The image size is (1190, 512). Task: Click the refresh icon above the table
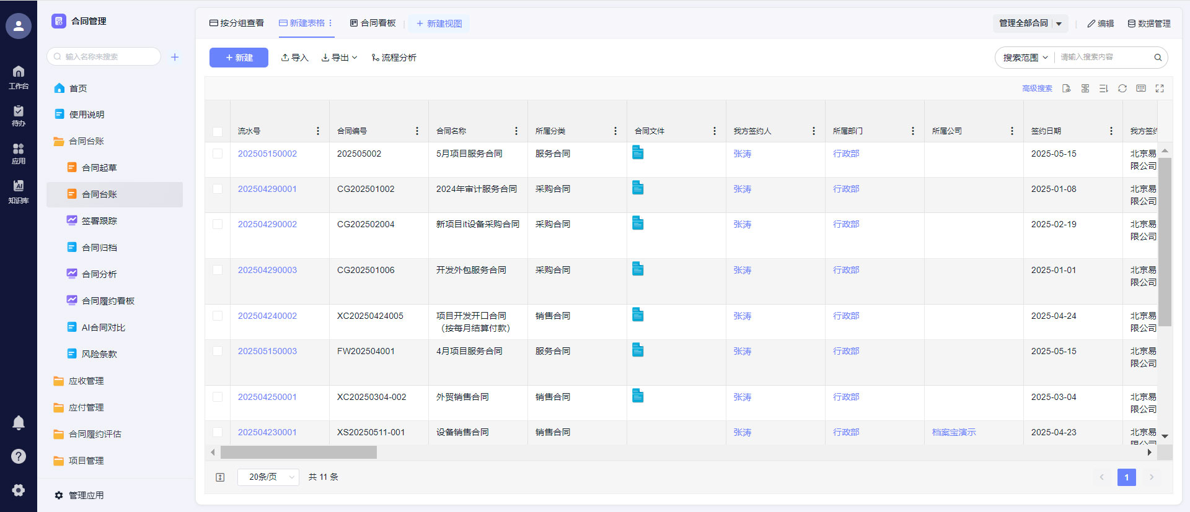point(1122,89)
